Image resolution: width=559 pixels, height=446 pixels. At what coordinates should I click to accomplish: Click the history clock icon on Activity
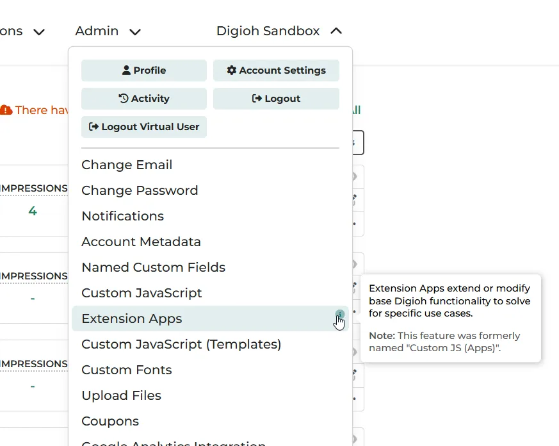point(124,98)
